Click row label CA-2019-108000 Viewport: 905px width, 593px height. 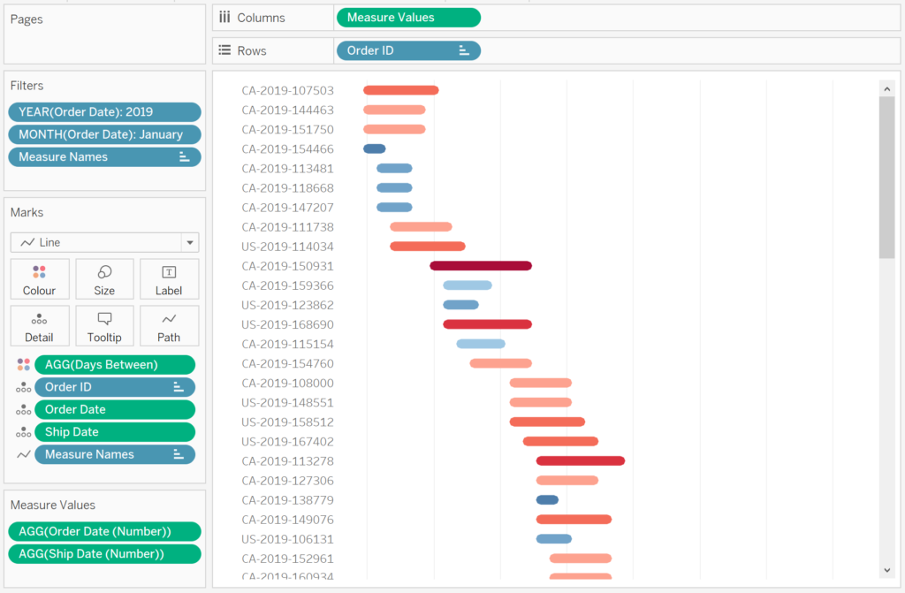(287, 384)
